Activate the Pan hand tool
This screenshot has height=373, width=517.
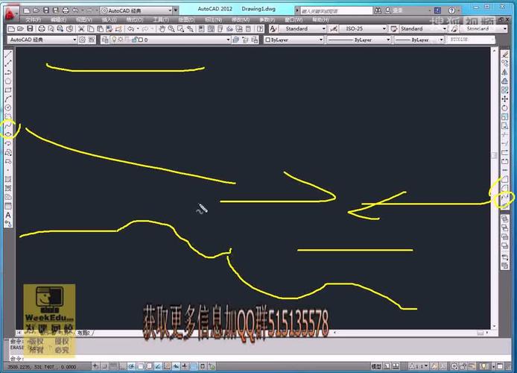point(162,29)
